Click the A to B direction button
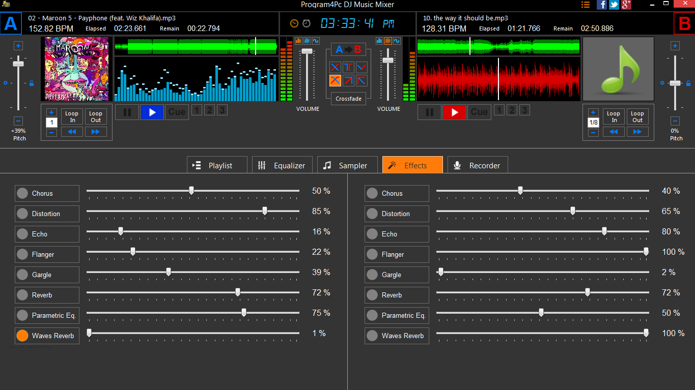The height and width of the screenshot is (390, 695). [x=348, y=49]
